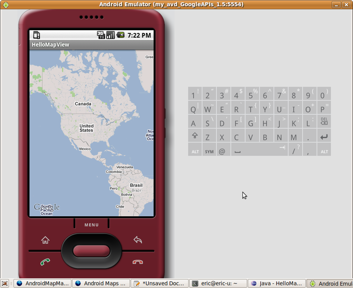The width and height of the screenshot is (353, 288).
Task: Open the *Unsaved Doc... taskbar entry
Action: tap(159, 283)
